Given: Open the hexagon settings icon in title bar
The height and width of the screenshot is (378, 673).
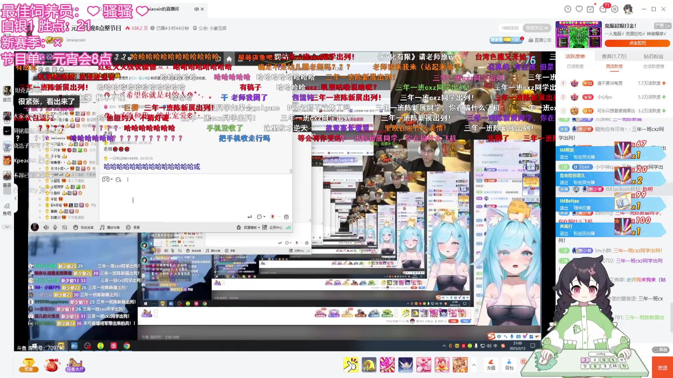Looking at the screenshot, I should [615, 9].
